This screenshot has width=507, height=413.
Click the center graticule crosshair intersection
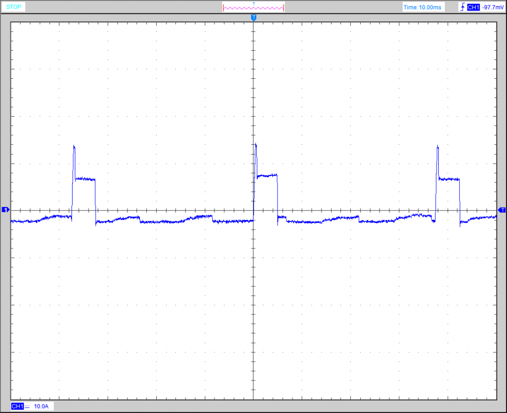click(x=253, y=210)
